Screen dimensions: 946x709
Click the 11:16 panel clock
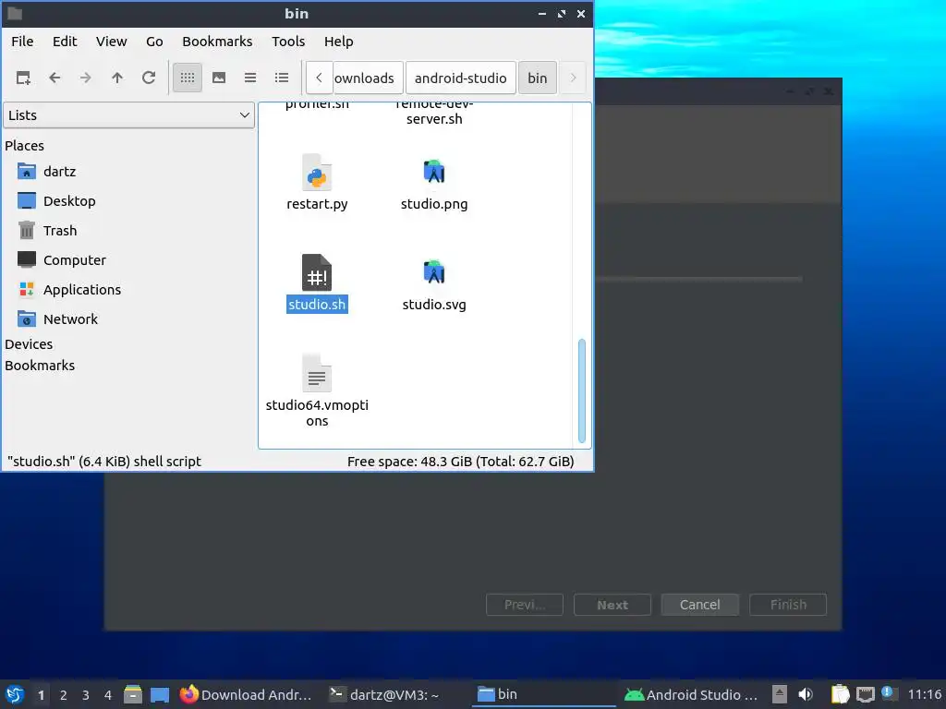tap(925, 694)
